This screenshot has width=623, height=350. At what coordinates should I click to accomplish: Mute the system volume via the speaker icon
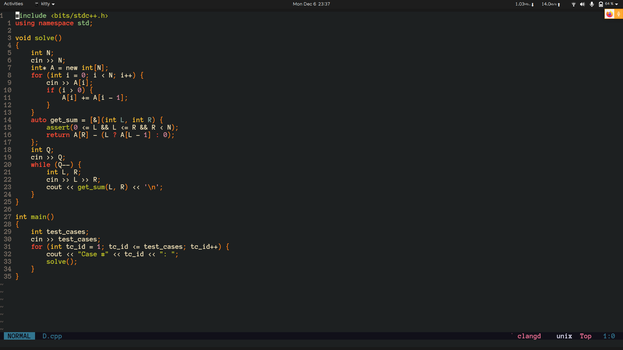point(582,4)
